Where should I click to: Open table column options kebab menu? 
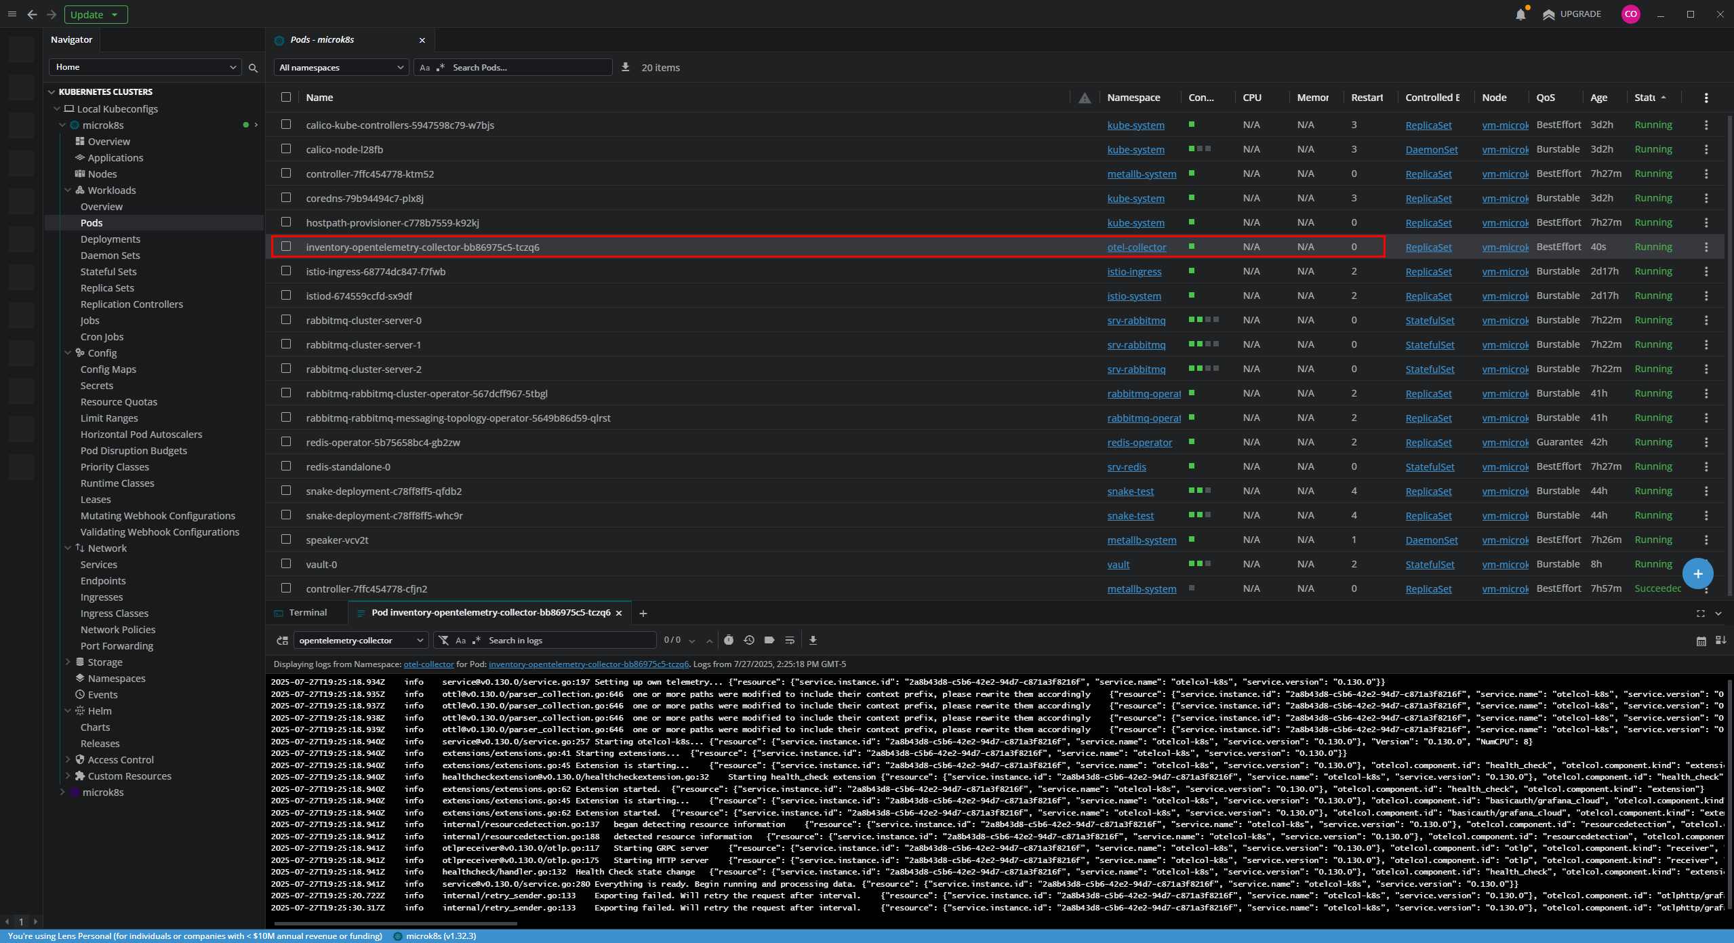tap(1706, 98)
